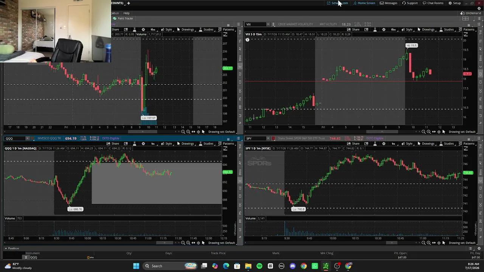Open the Help menu
Viewport: 484px width, 272px height.
point(126,13)
